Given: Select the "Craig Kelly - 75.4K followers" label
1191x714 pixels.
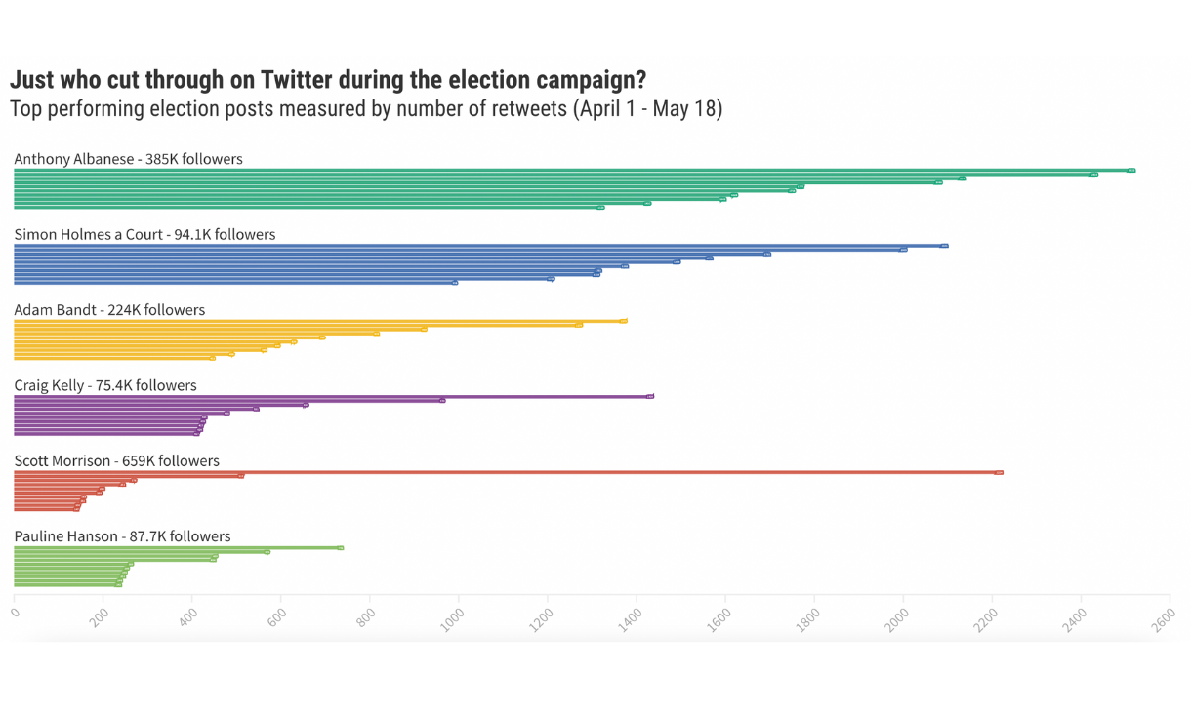Looking at the screenshot, I should click(x=105, y=385).
